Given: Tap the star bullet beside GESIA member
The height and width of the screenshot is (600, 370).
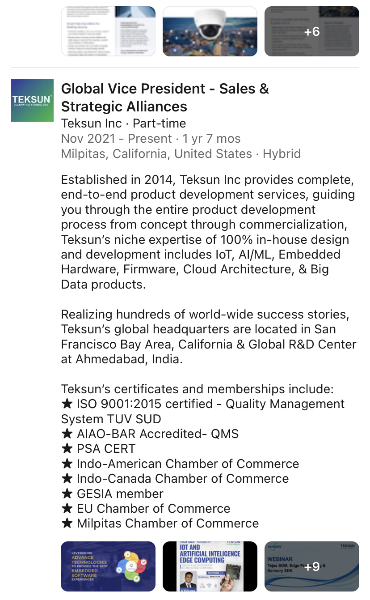Looking at the screenshot, I should (x=67, y=494).
